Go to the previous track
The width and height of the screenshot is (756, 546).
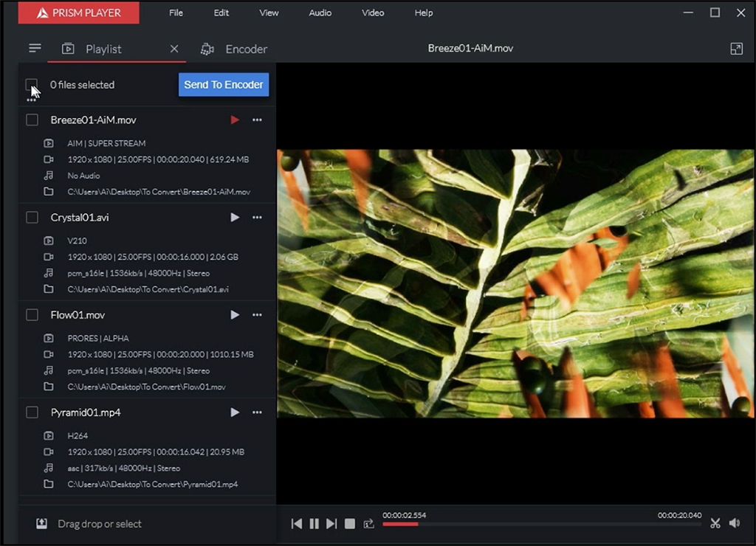coord(297,524)
